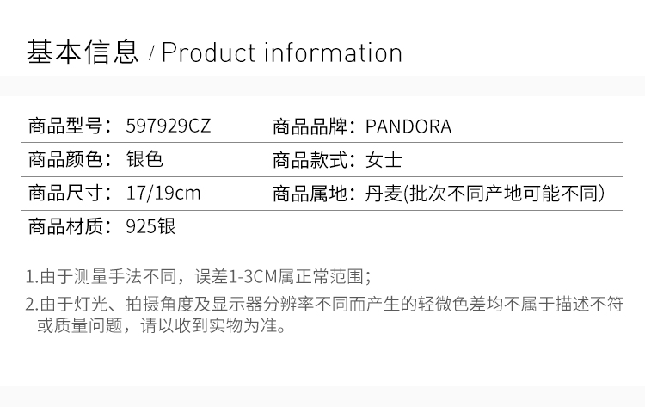Click the material value "925银"
Viewport: 645px width, 407px height.
150,226
